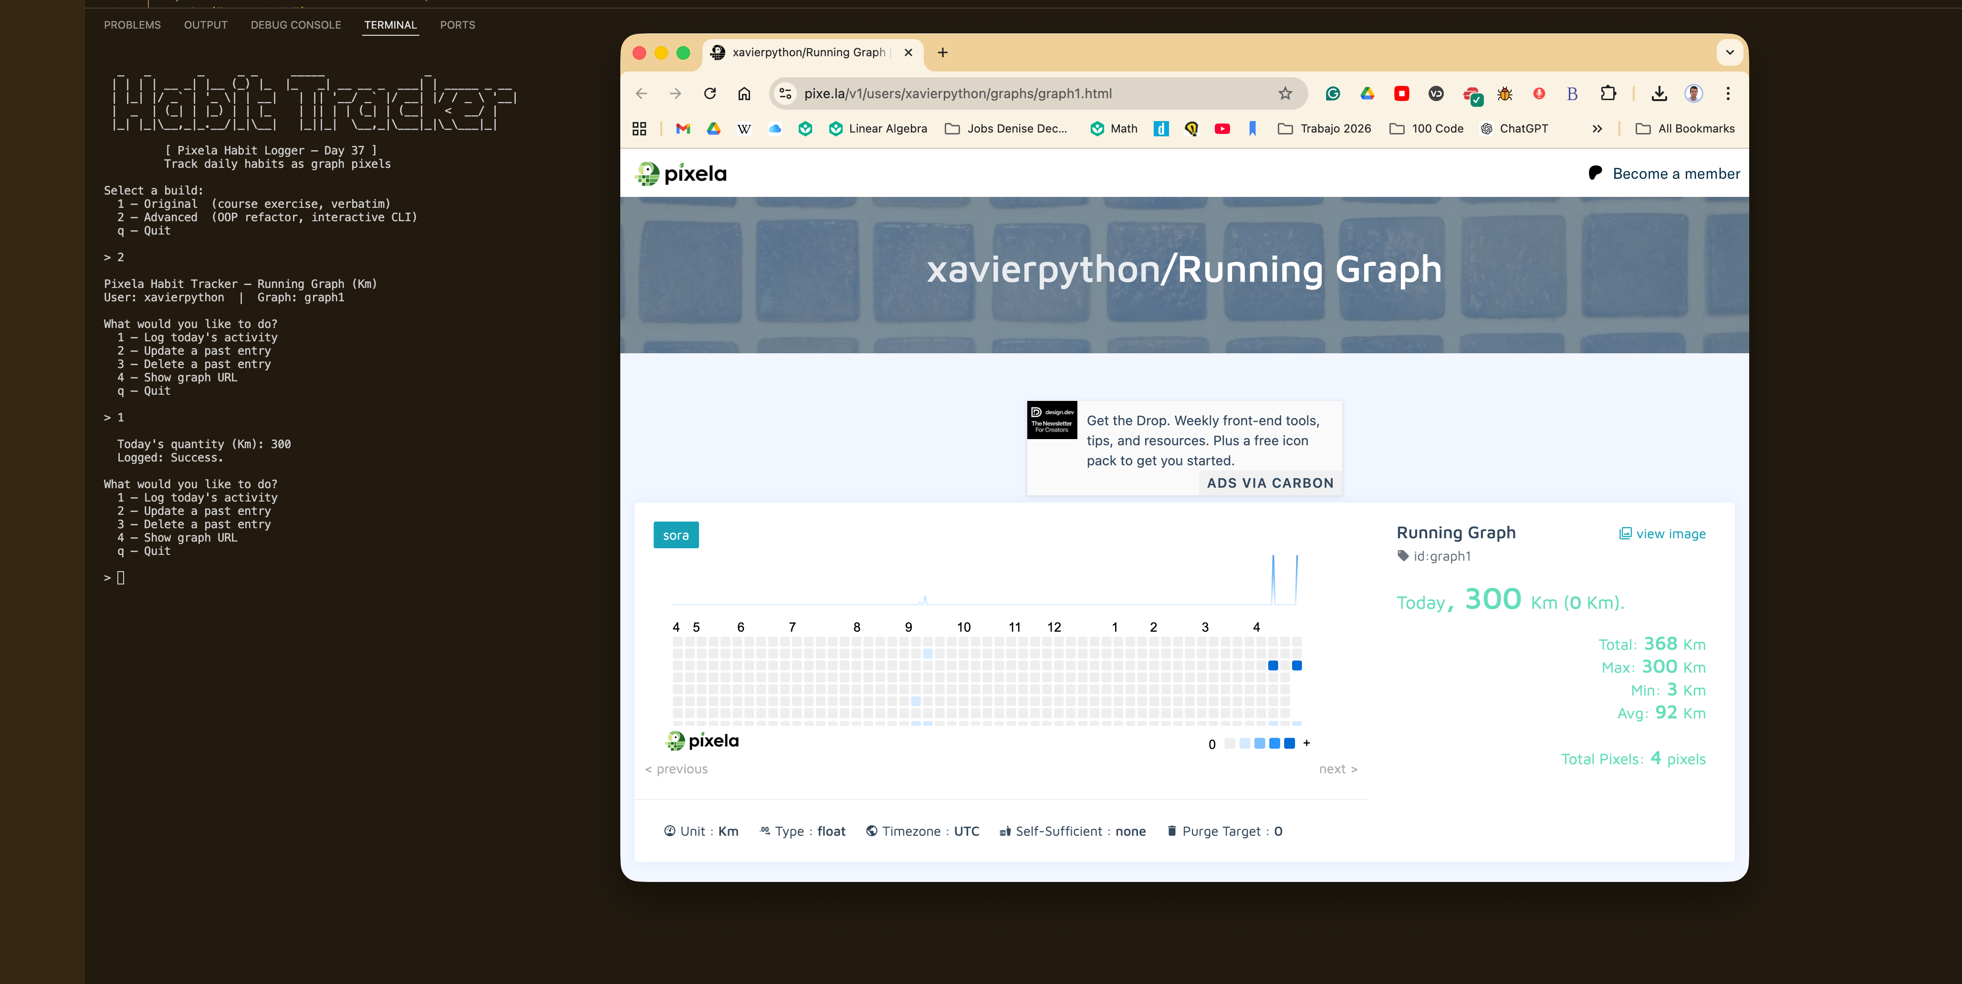Viewport: 1962px width, 984px height.
Task: Click the Pixela logo in header
Action: coord(681,174)
